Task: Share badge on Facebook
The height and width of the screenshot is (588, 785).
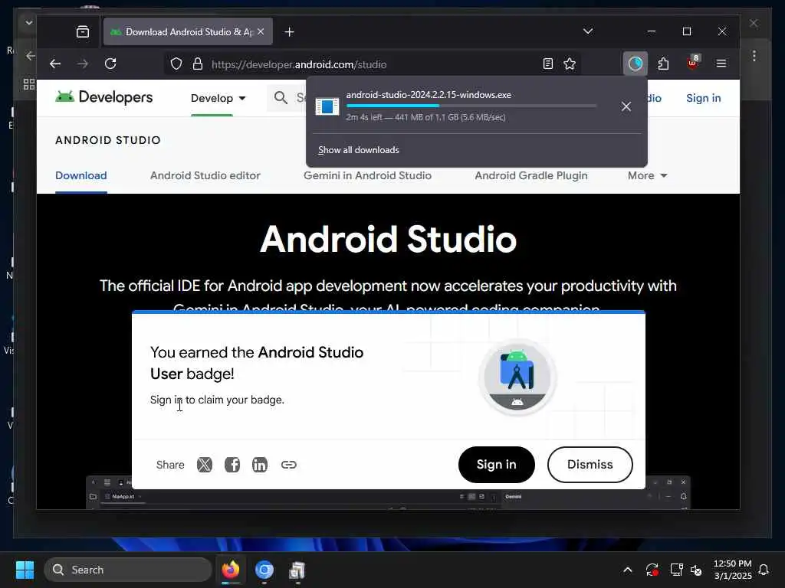Action: point(232,465)
